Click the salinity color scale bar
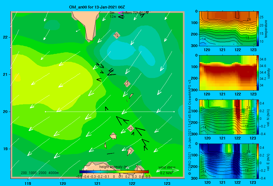The height and width of the screenshot is (186, 273). pyautogui.click(x=258, y=73)
